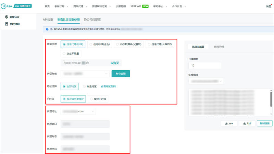274x154 pixels.
Task: Choose 全部地区 region option
Action: (70, 86)
